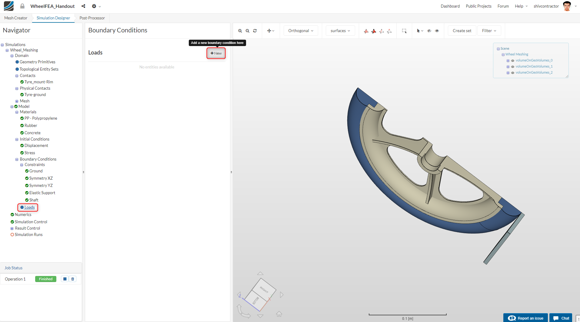
Task: Hide volumeOnGeoVolumes_1 using eye icon
Action: [513, 67]
